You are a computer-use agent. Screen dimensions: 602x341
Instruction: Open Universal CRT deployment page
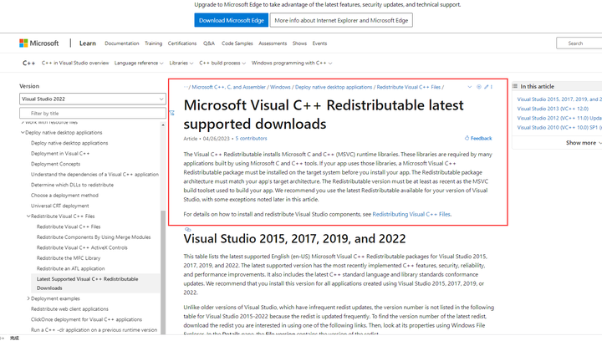60,206
